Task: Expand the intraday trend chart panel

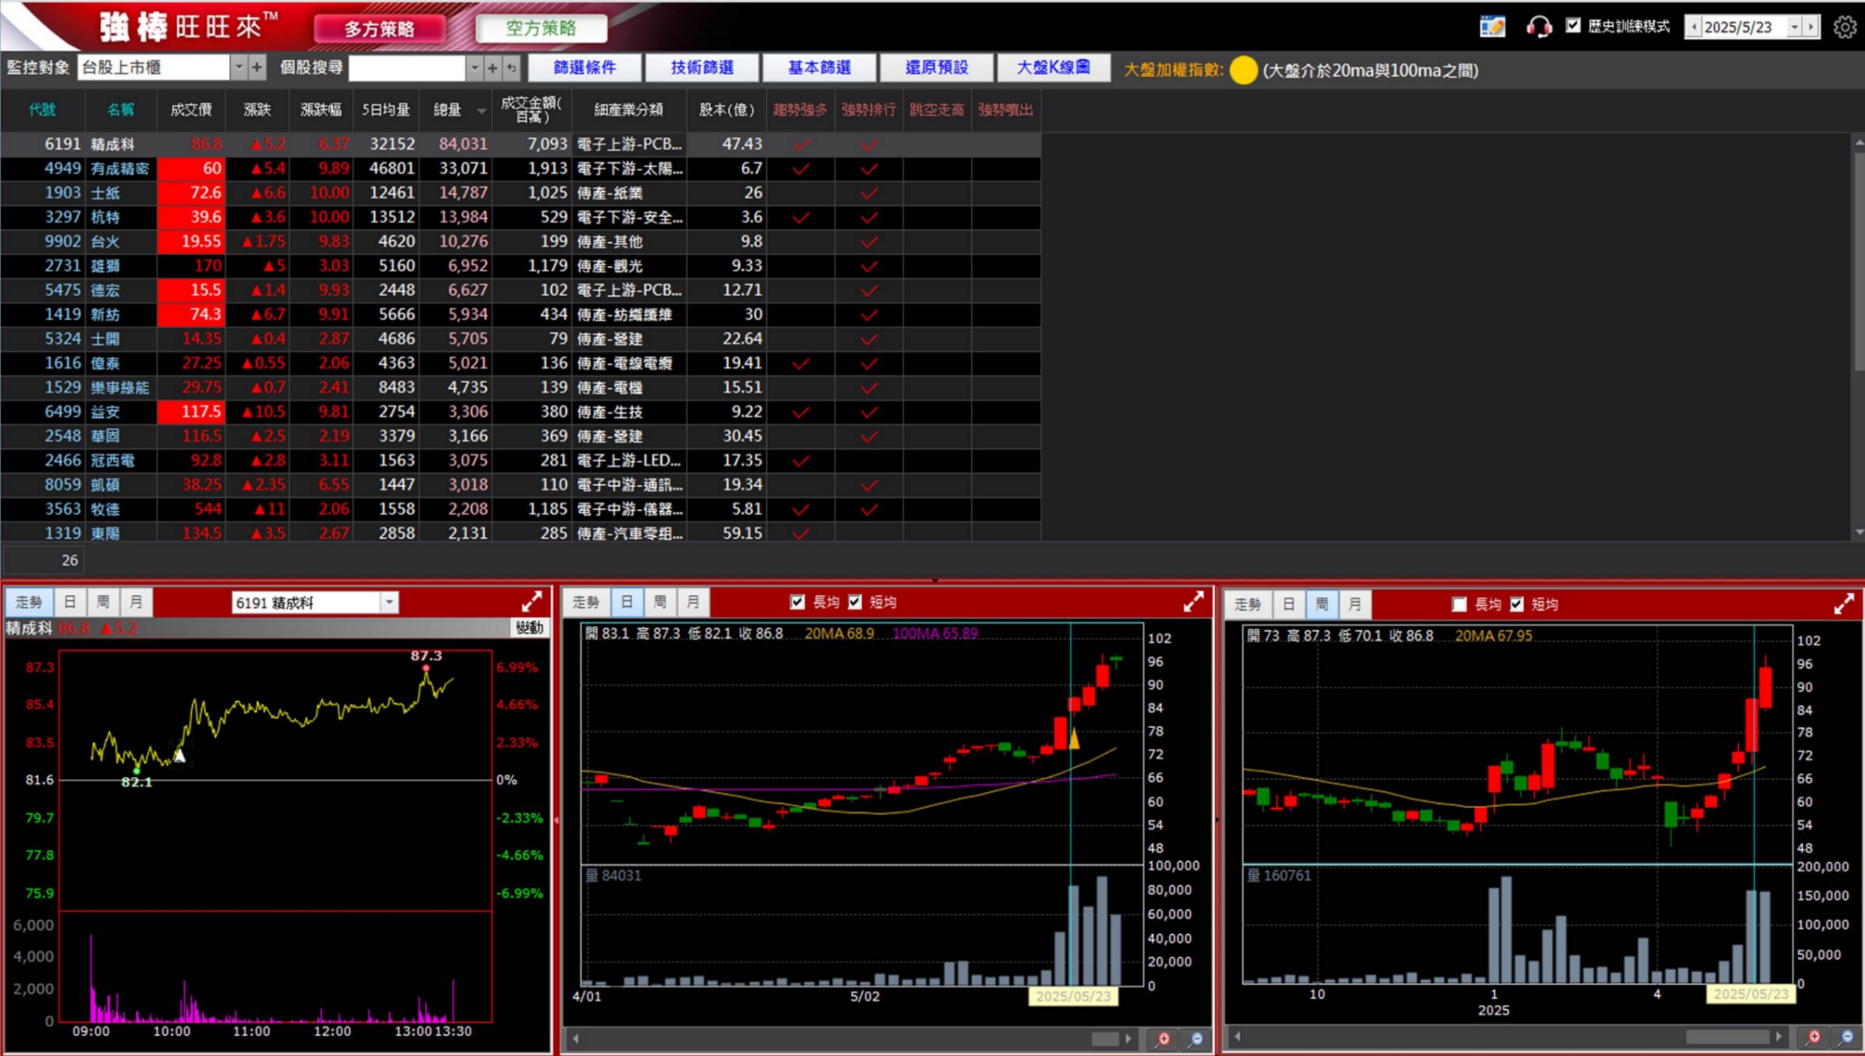Action: coord(531,601)
